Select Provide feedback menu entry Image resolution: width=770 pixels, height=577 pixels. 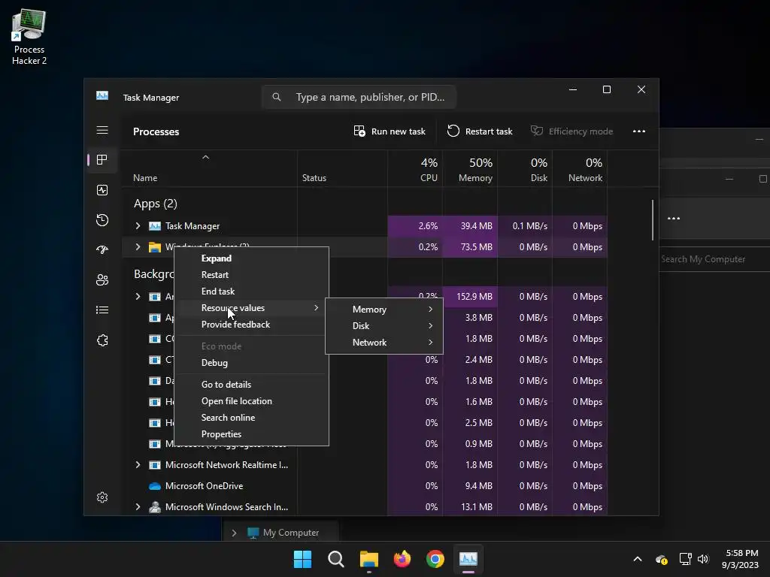[251, 325]
